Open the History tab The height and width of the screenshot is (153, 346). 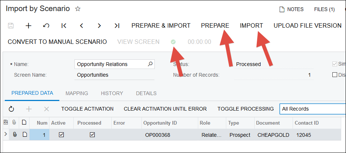coord(112,93)
